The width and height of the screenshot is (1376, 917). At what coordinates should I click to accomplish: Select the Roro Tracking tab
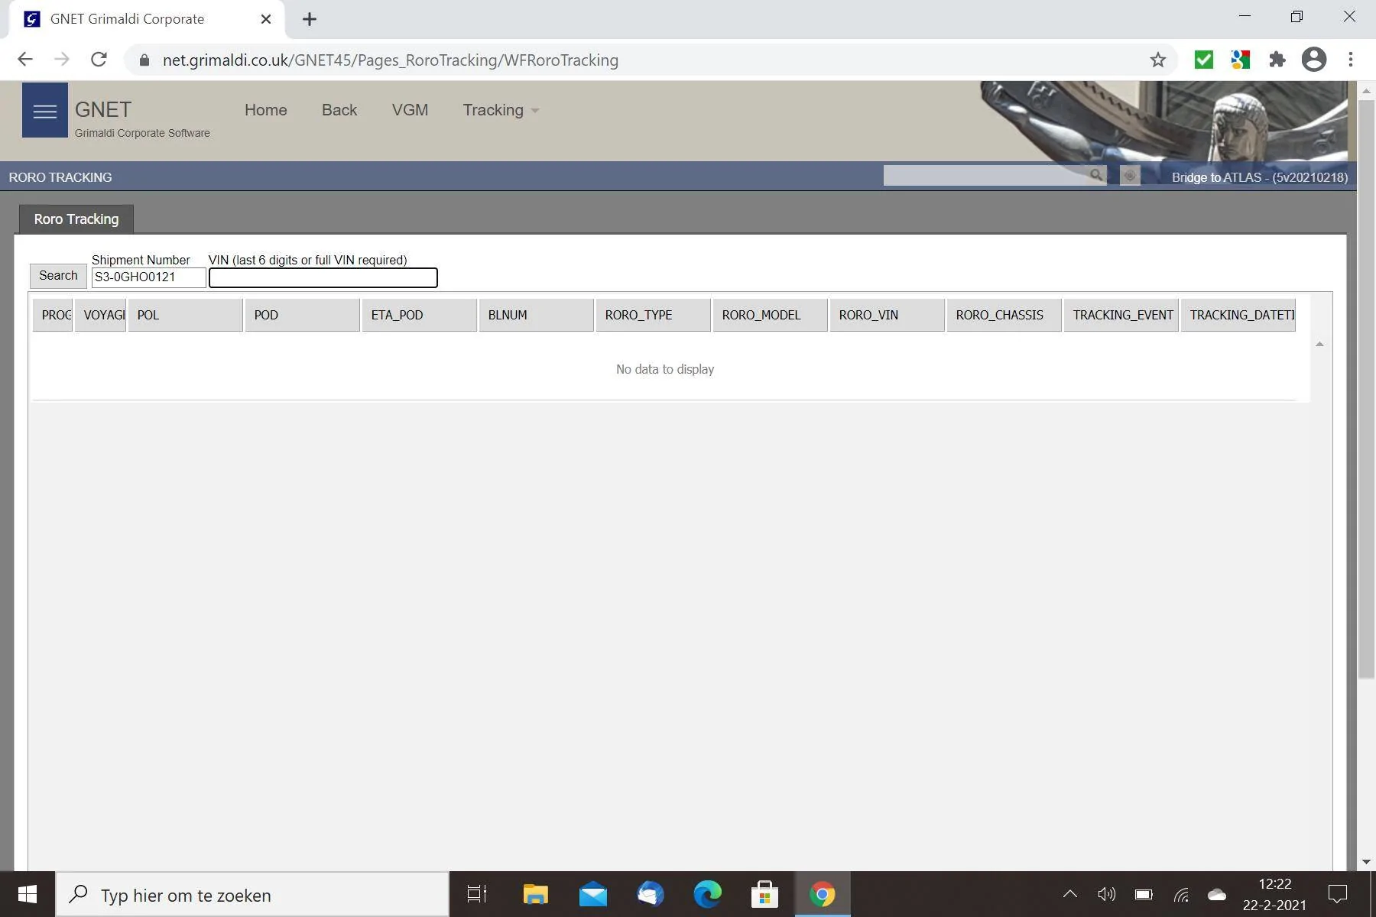pos(76,219)
